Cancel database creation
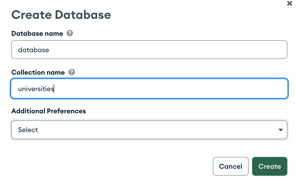 [x=230, y=166]
